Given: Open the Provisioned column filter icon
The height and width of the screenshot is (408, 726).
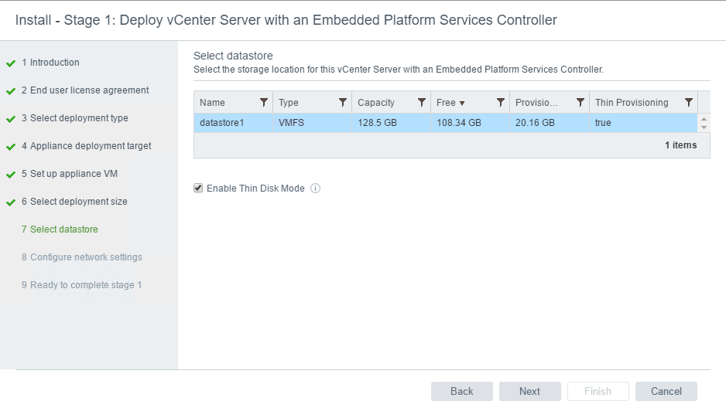Looking at the screenshot, I should (x=580, y=103).
